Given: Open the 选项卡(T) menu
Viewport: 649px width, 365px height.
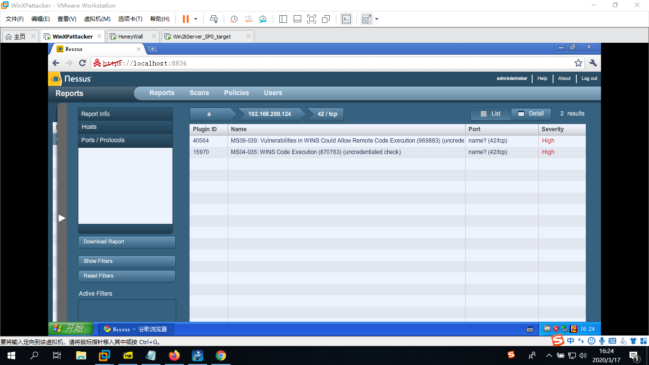Looking at the screenshot, I should point(130,19).
